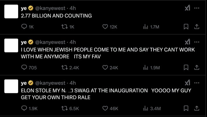Click the 4h timestamp on second tweet
The height and width of the screenshot is (117, 207).
tap(73, 43)
